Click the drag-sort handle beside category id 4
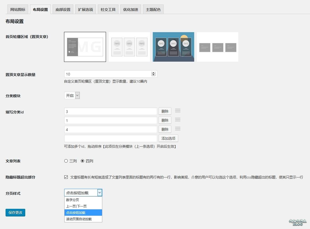 (178, 129)
